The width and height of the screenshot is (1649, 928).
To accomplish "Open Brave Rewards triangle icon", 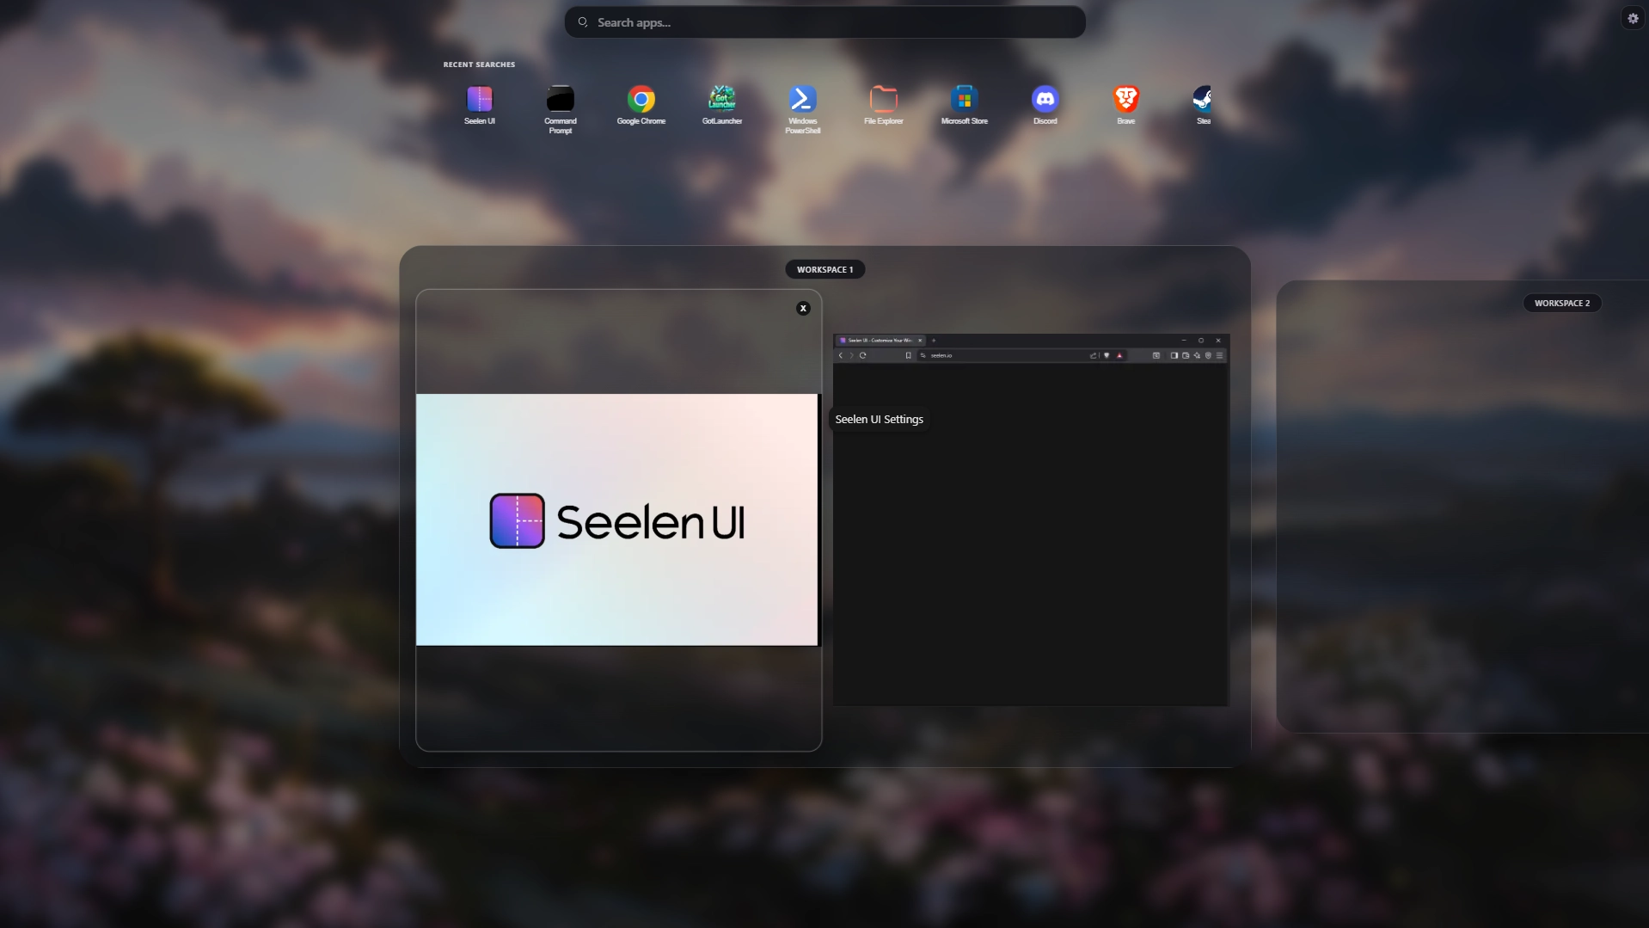I will pos(1119,355).
